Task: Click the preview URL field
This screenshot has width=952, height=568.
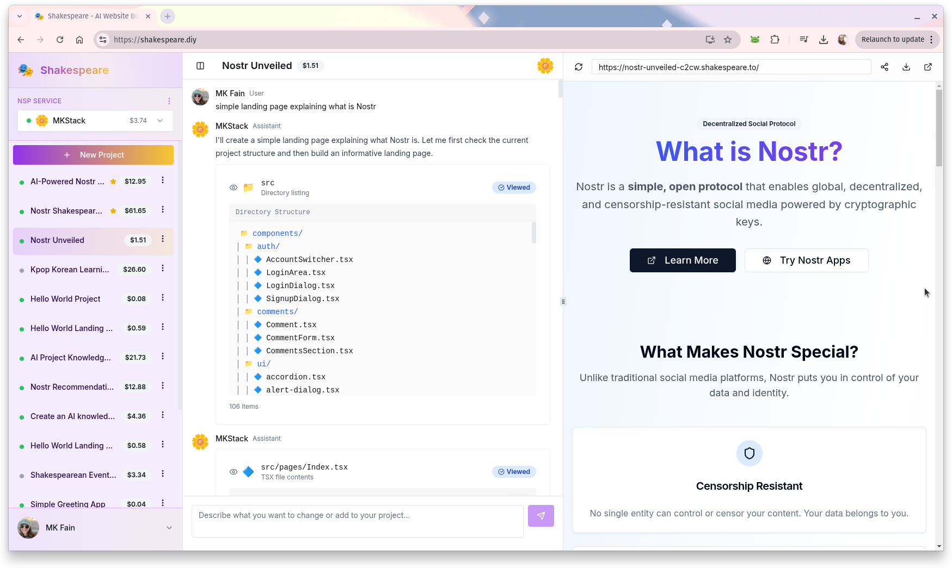Action: 731,67
